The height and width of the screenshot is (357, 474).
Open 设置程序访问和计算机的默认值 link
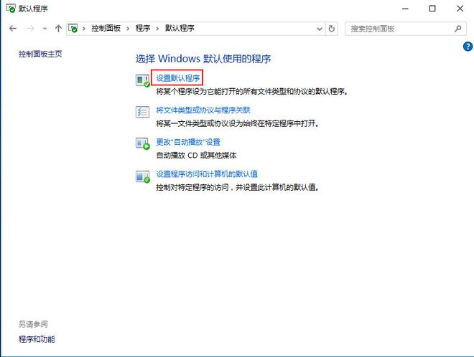click(x=207, y=173)
